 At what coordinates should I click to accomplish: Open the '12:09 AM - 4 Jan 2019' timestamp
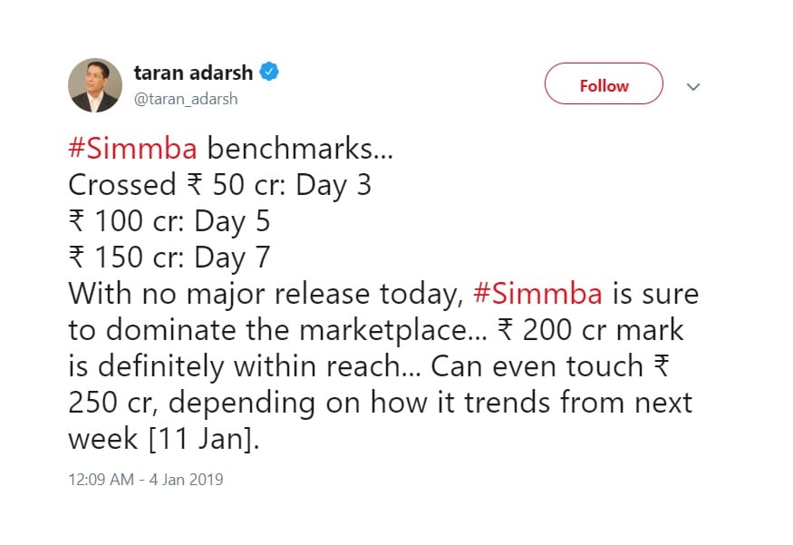(146, 479)
